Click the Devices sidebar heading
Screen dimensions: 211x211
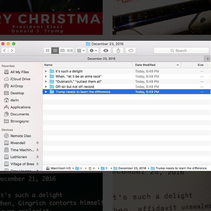click(x=7, y=130)
